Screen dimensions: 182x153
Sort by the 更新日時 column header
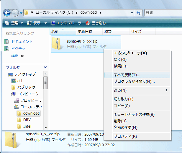[x=89, y=31]
